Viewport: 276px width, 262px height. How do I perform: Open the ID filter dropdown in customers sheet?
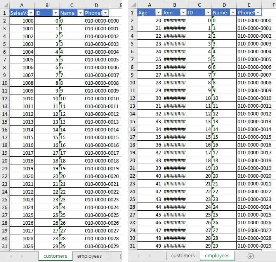[56, 13]
